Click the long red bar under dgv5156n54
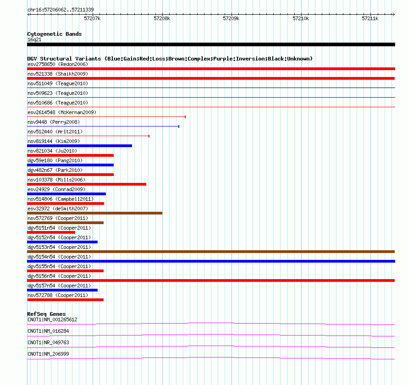The height and width of the screenshot is (385, 408). tap(211, 280)
